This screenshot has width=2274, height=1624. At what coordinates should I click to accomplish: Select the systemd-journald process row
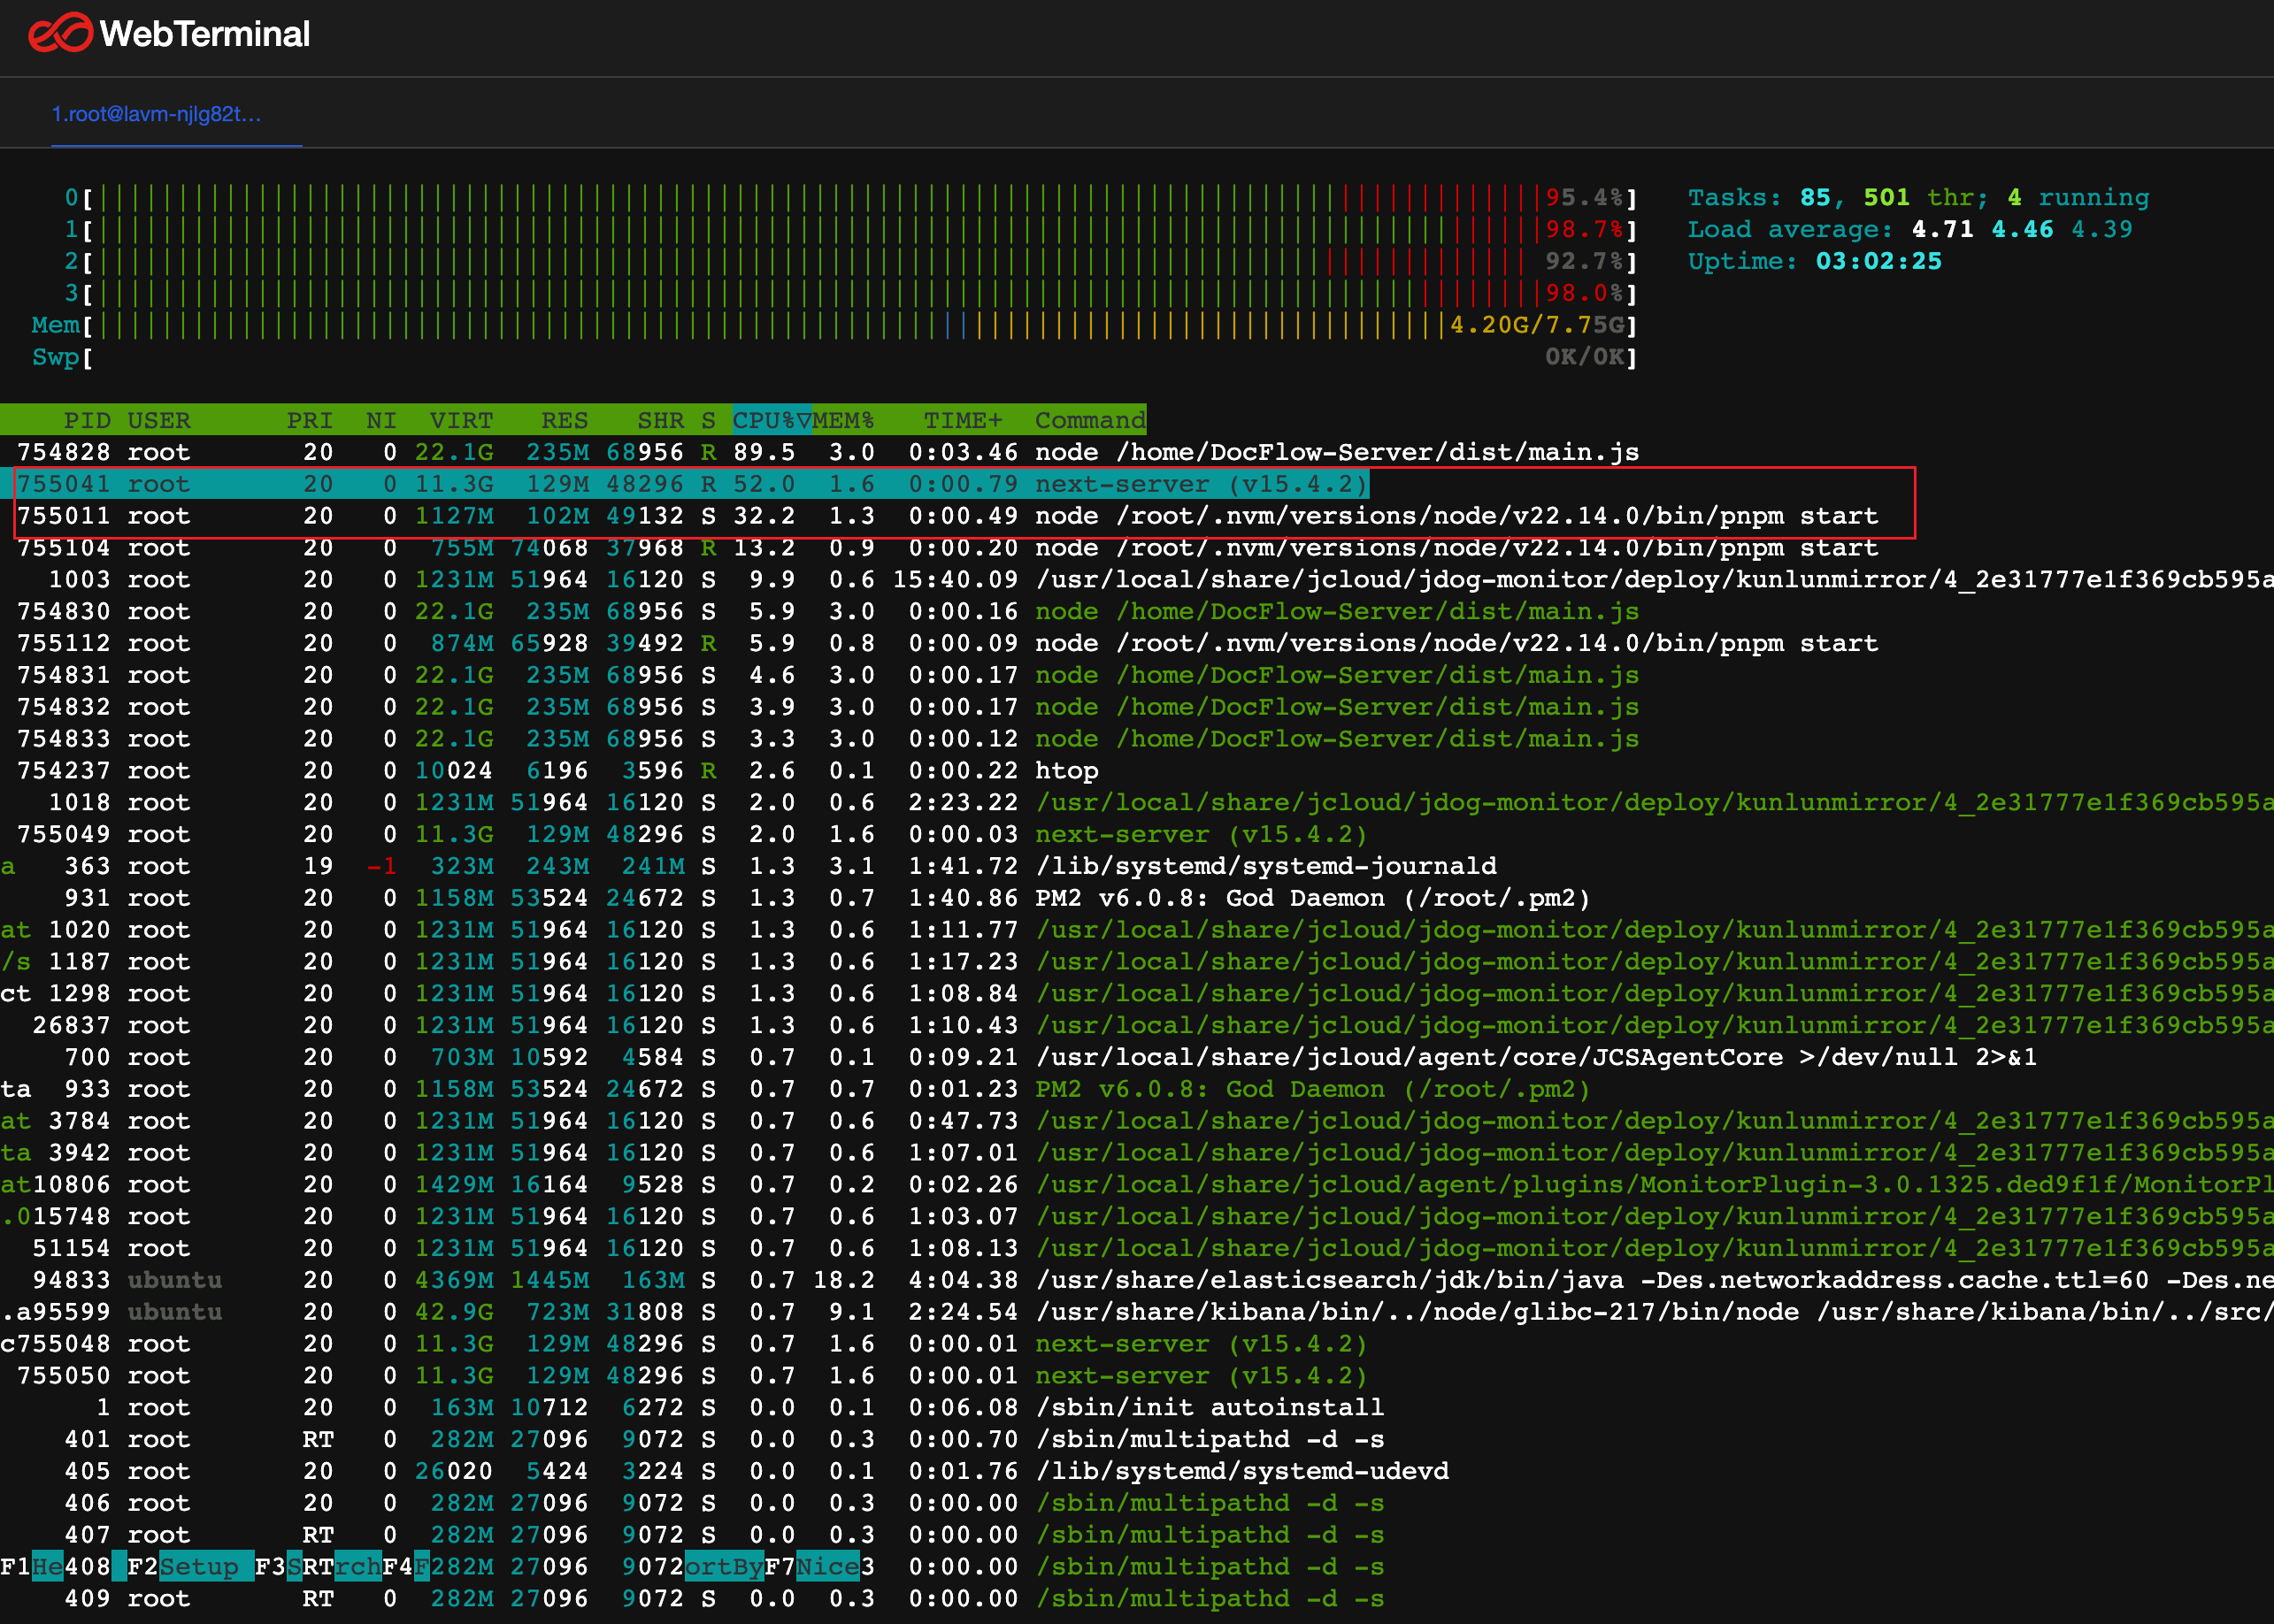point(1264,866)
